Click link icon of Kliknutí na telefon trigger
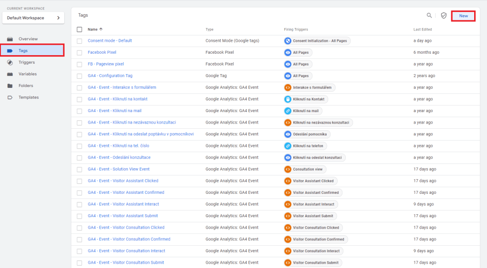 click(288, 146)
